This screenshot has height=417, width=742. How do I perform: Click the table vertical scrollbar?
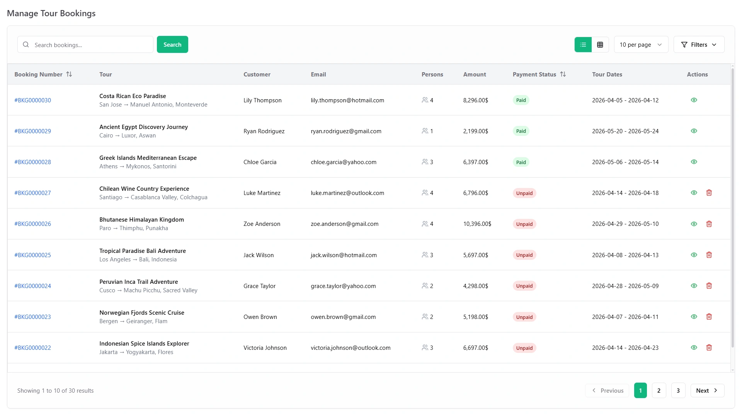[x=732, y=208]
